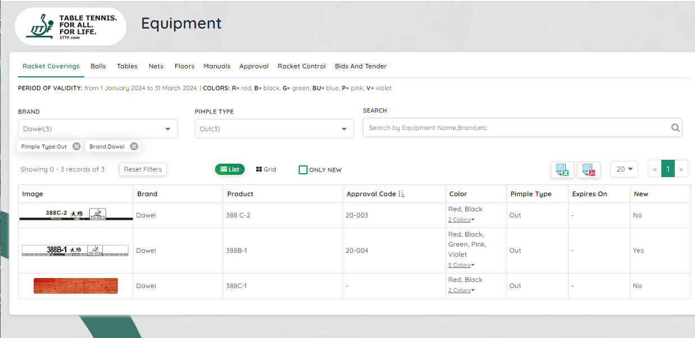Open the Approval tab
This screenshot has width=695, height=338.
(x=254, y=66)
